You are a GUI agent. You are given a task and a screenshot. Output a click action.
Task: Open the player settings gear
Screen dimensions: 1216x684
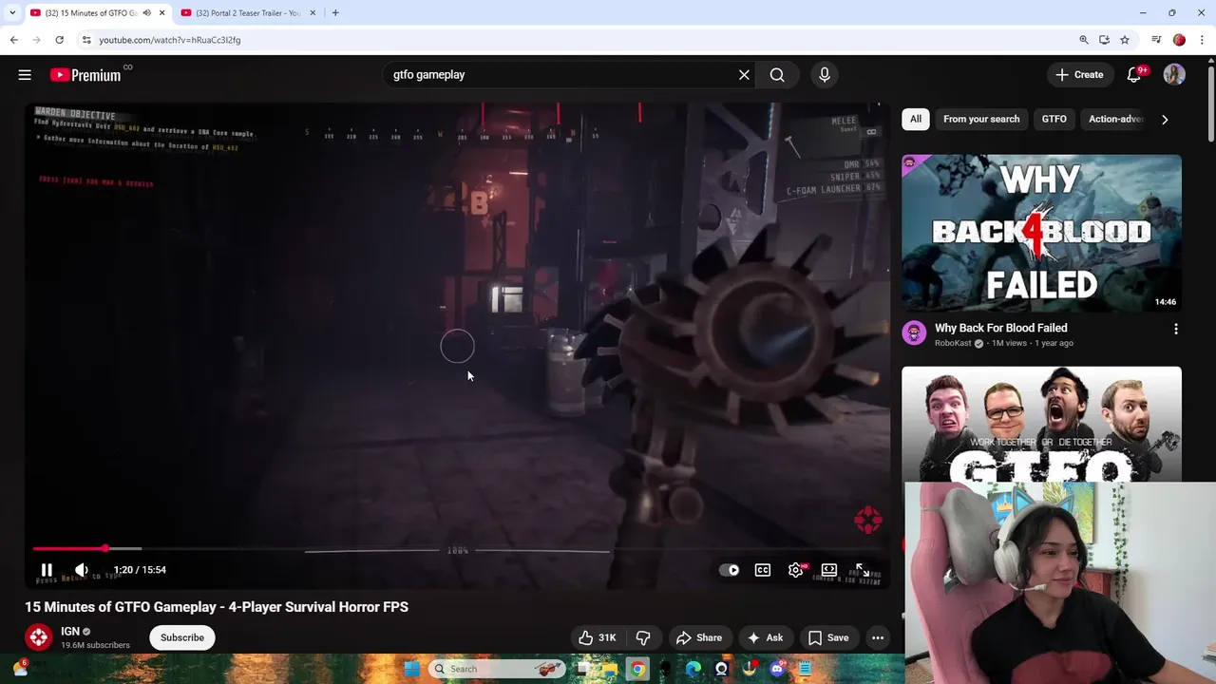pyautogui.click(x=796, y=570)
